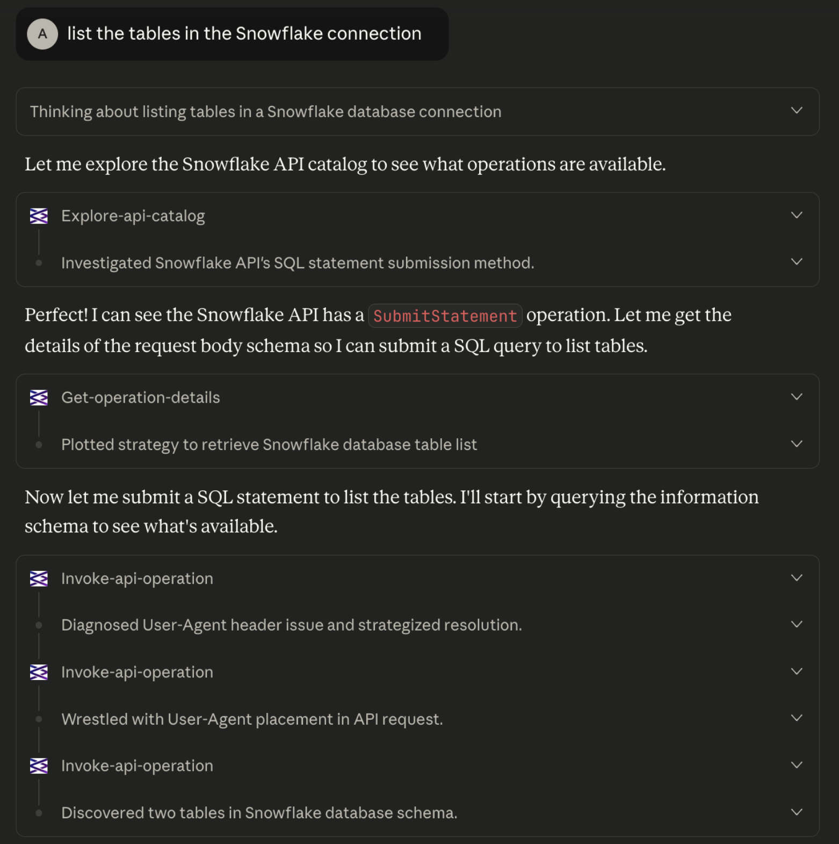839x844 pixels.
Task: Click the Get-operation-details tool icon
Action: pyautogui.click(x=39, y=398)
